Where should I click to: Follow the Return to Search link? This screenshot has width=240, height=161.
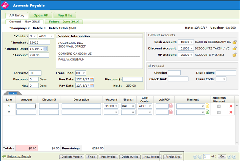(x=19, y=157)
